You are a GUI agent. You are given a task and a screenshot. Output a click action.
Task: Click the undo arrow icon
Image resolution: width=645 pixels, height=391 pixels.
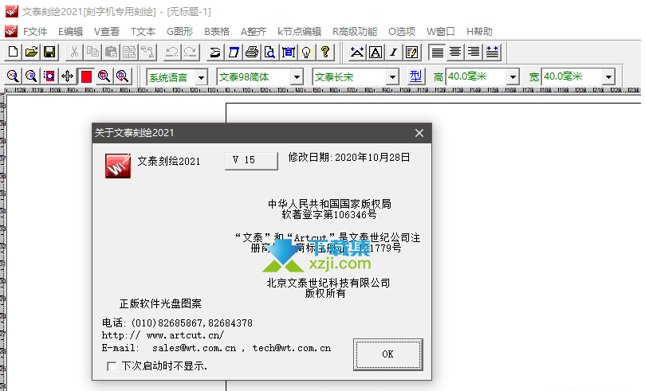(x=171, y=53)
